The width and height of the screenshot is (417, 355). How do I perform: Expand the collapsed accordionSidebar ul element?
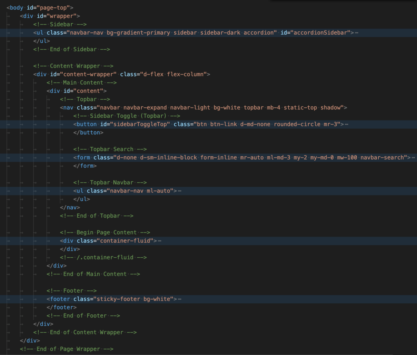coord(356,33)
